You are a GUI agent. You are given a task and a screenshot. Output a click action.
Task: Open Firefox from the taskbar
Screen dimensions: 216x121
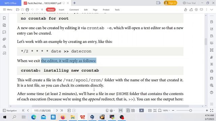pos(63,117)
